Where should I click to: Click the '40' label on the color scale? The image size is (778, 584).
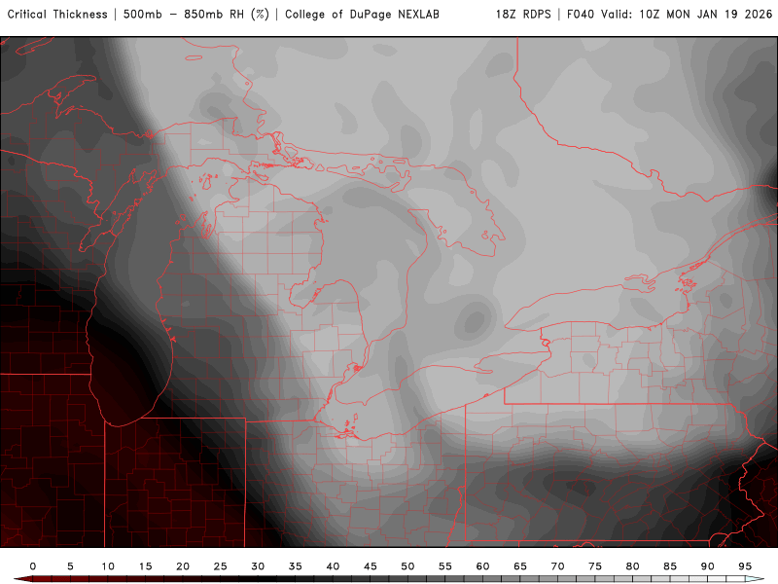tap(333, 566)
